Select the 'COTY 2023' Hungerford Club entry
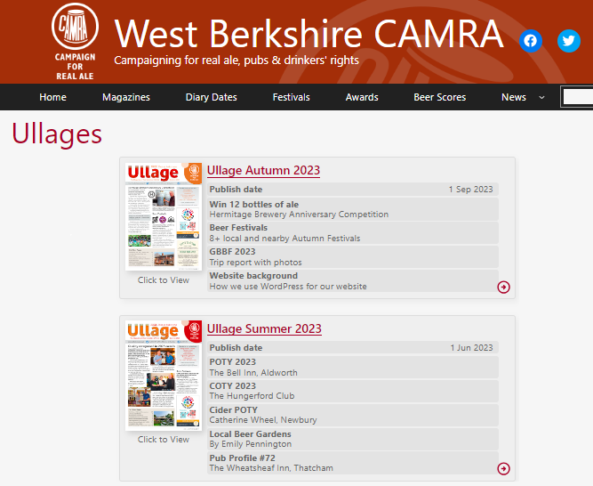The height and width of the screenshot is (486, 593). [352, 391]
